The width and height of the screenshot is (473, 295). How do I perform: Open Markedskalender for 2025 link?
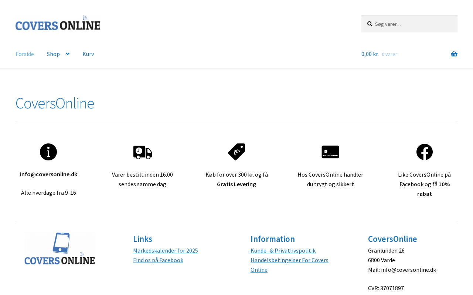coord(166,251)
